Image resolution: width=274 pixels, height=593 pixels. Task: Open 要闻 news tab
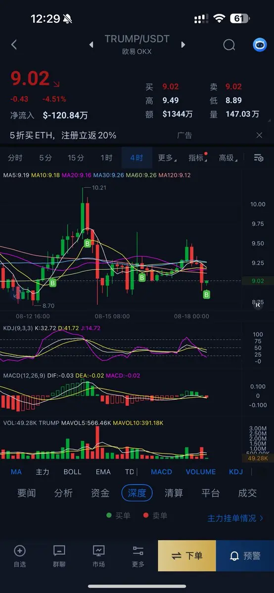[x=26, y=493]
